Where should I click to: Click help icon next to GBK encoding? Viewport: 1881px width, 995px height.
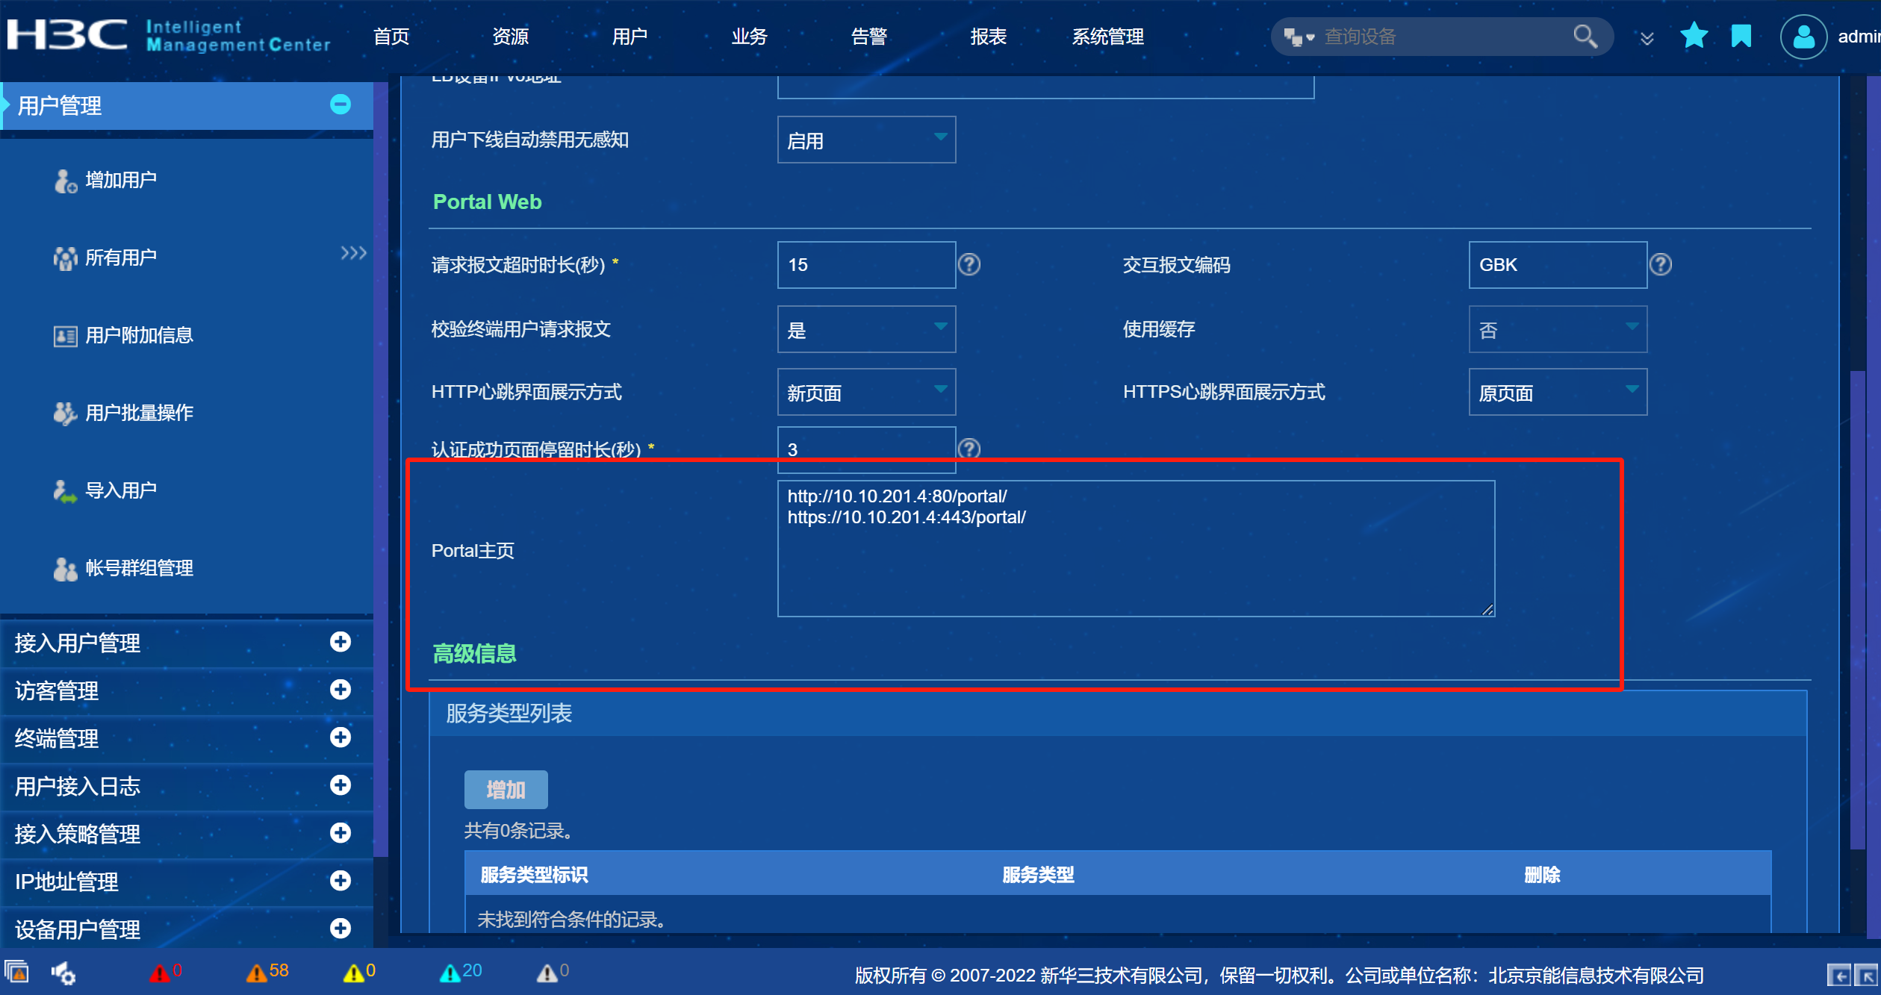(1660, 264)
